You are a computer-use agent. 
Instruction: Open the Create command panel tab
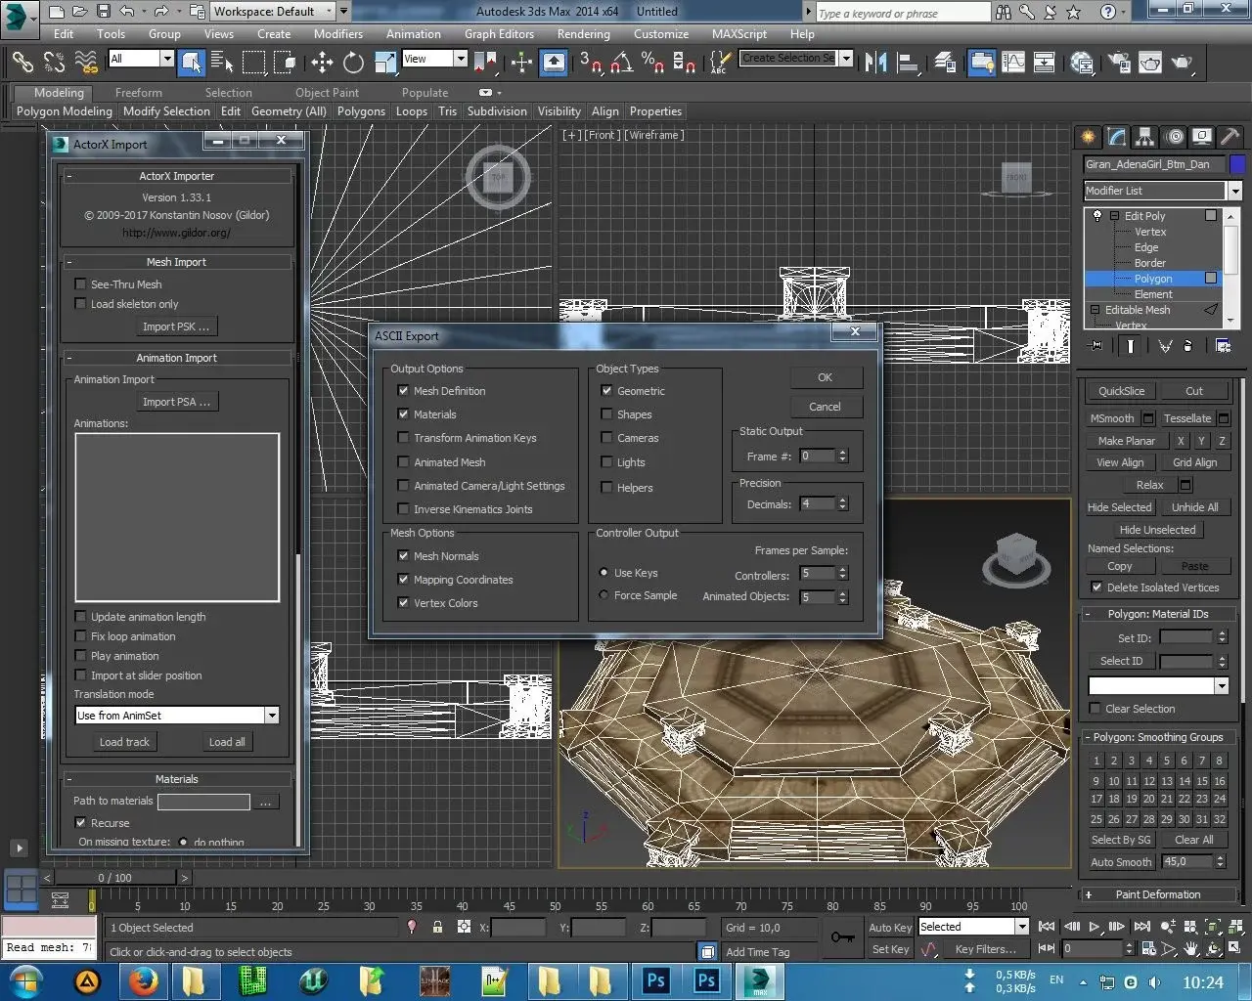point(1088,137)
